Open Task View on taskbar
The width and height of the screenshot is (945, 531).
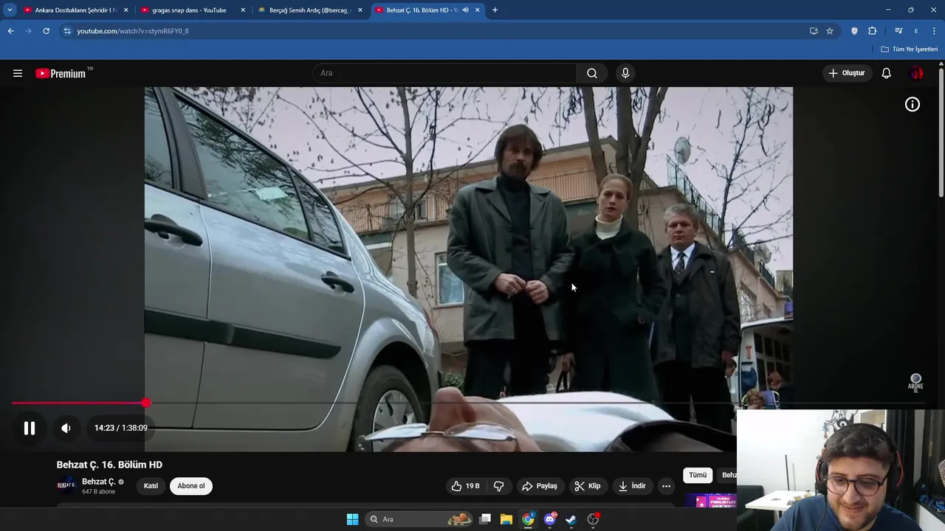pyautogui.click(x=485, y=519)
